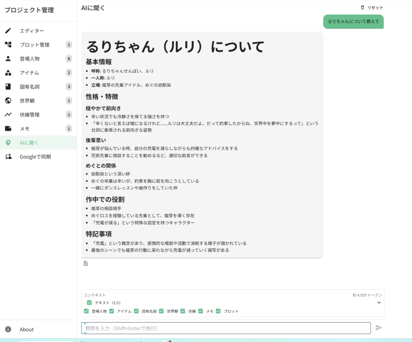412x342 pixels.
Task: Uncheck the テキスト (1/1) context checkbox
Action: tap(89, 303)
